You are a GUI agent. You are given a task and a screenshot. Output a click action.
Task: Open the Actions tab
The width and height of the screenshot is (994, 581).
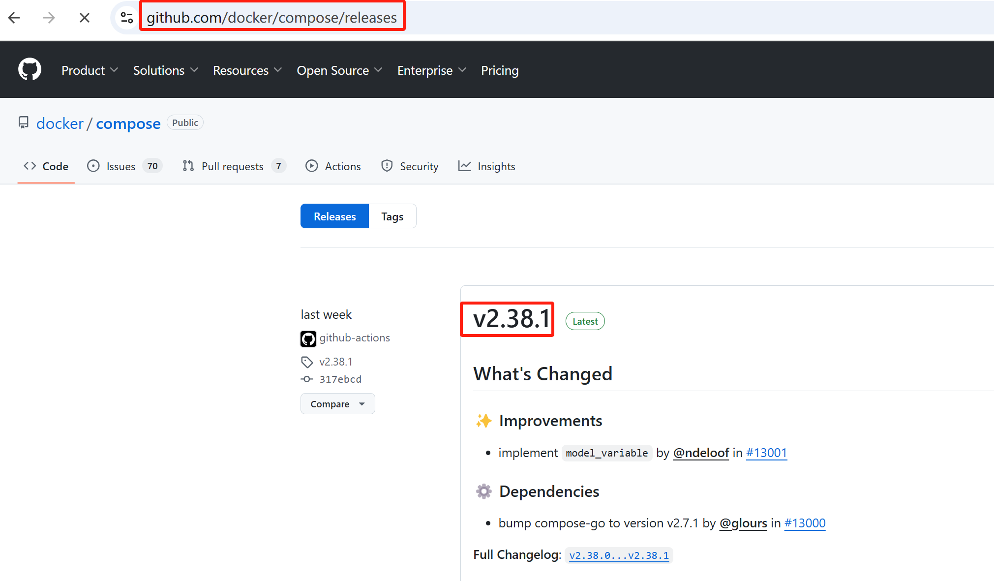click(333, 166)
